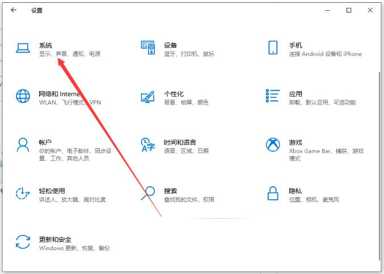The width and height of the screenshot is (384, 274).
Task: Click the 应用 list icon
Action: [273, 97]
